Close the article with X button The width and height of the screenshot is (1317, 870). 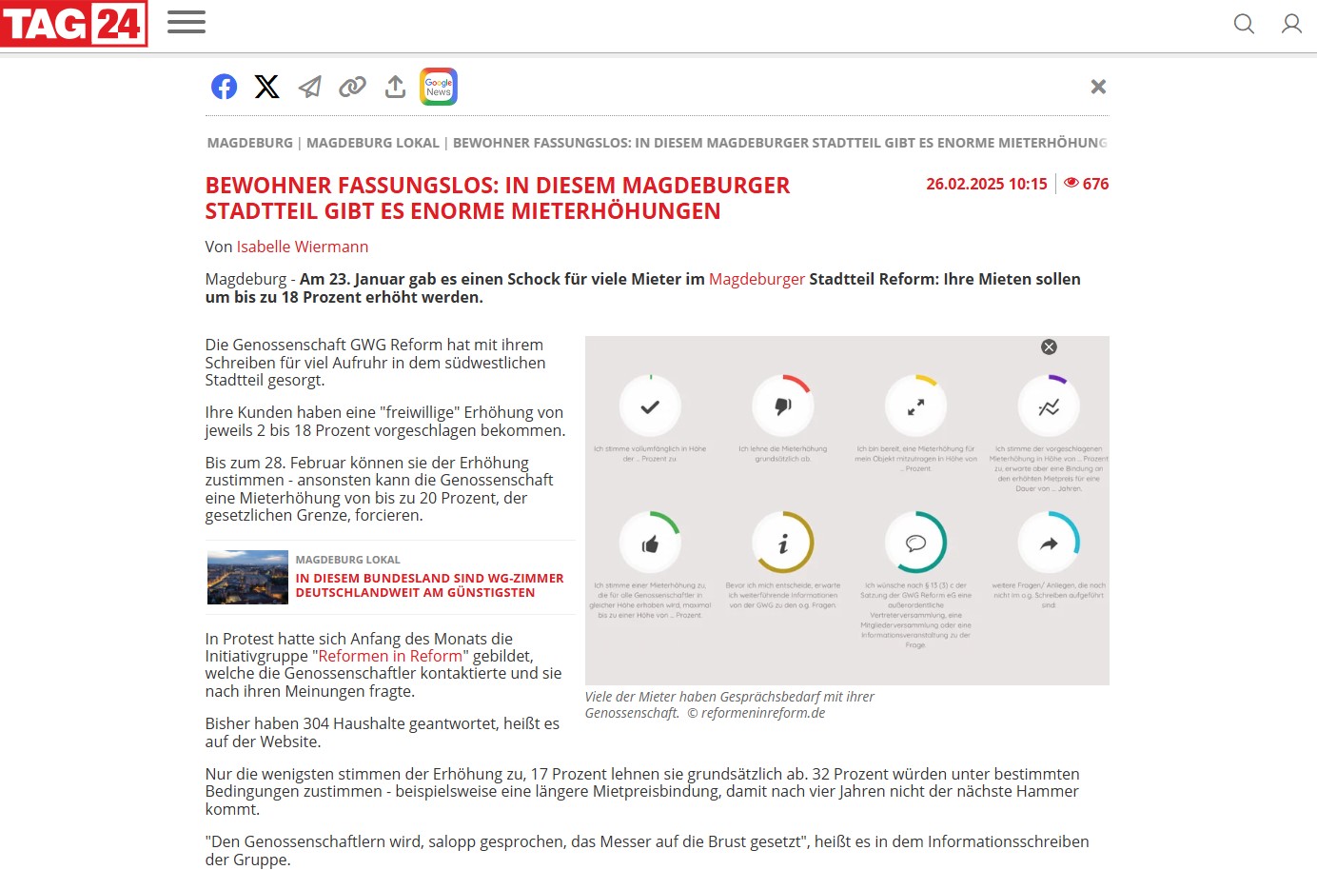point(1098,87)
